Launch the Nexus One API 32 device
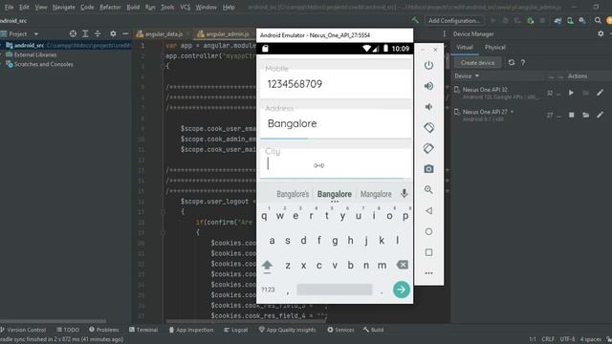This screenshot has height=344, width=612. click(571, 93)
